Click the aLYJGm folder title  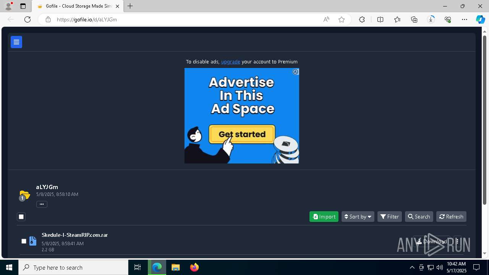point(47,187)
